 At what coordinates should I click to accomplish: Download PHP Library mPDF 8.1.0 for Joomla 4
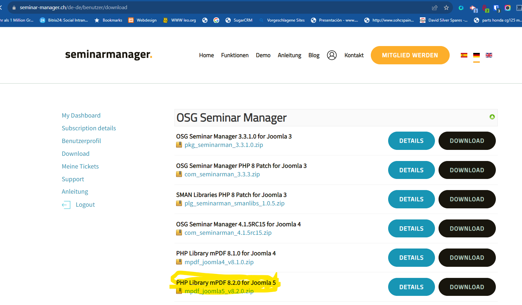click(x=467, y=258)
